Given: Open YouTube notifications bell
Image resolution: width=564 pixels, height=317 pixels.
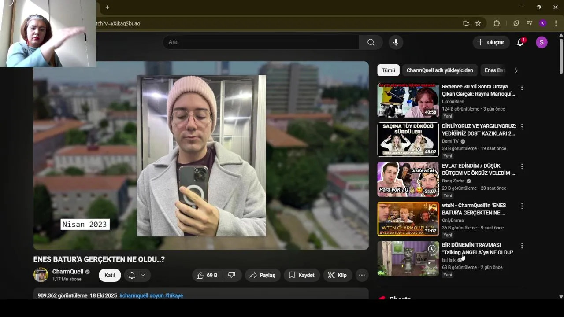Looking at the screenshot, I should [x=520, y=42].
